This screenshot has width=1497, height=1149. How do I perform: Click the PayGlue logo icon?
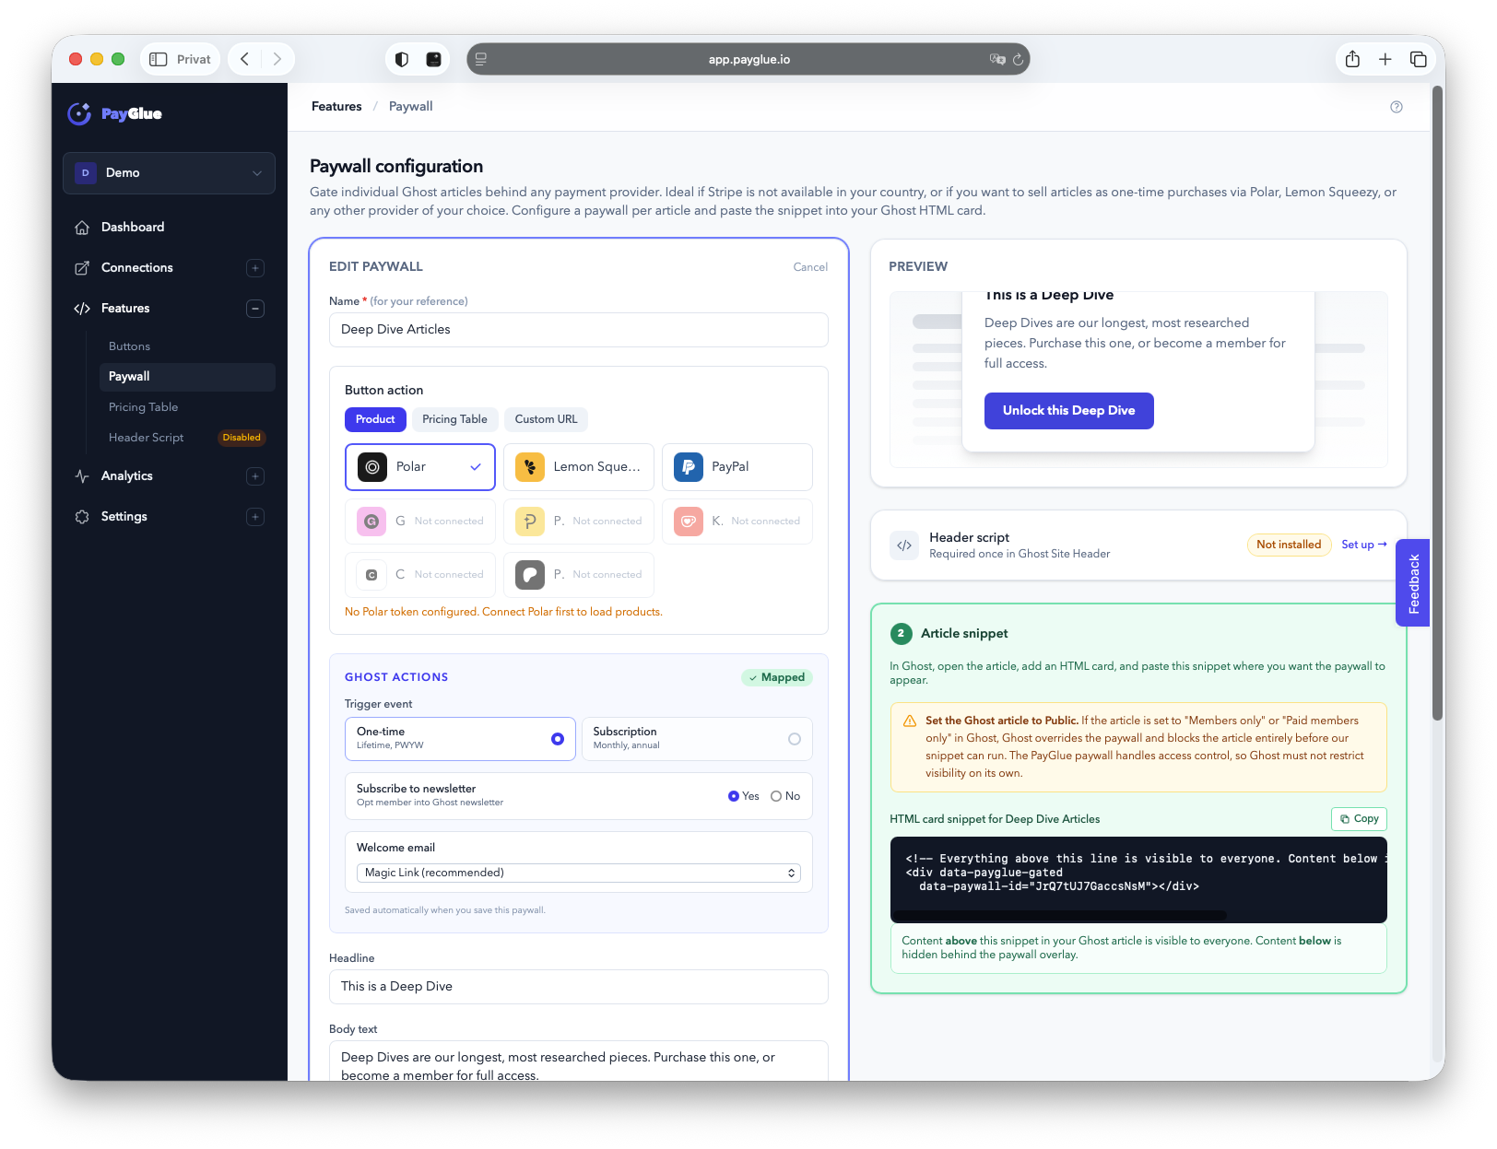(x=79, y=113)
